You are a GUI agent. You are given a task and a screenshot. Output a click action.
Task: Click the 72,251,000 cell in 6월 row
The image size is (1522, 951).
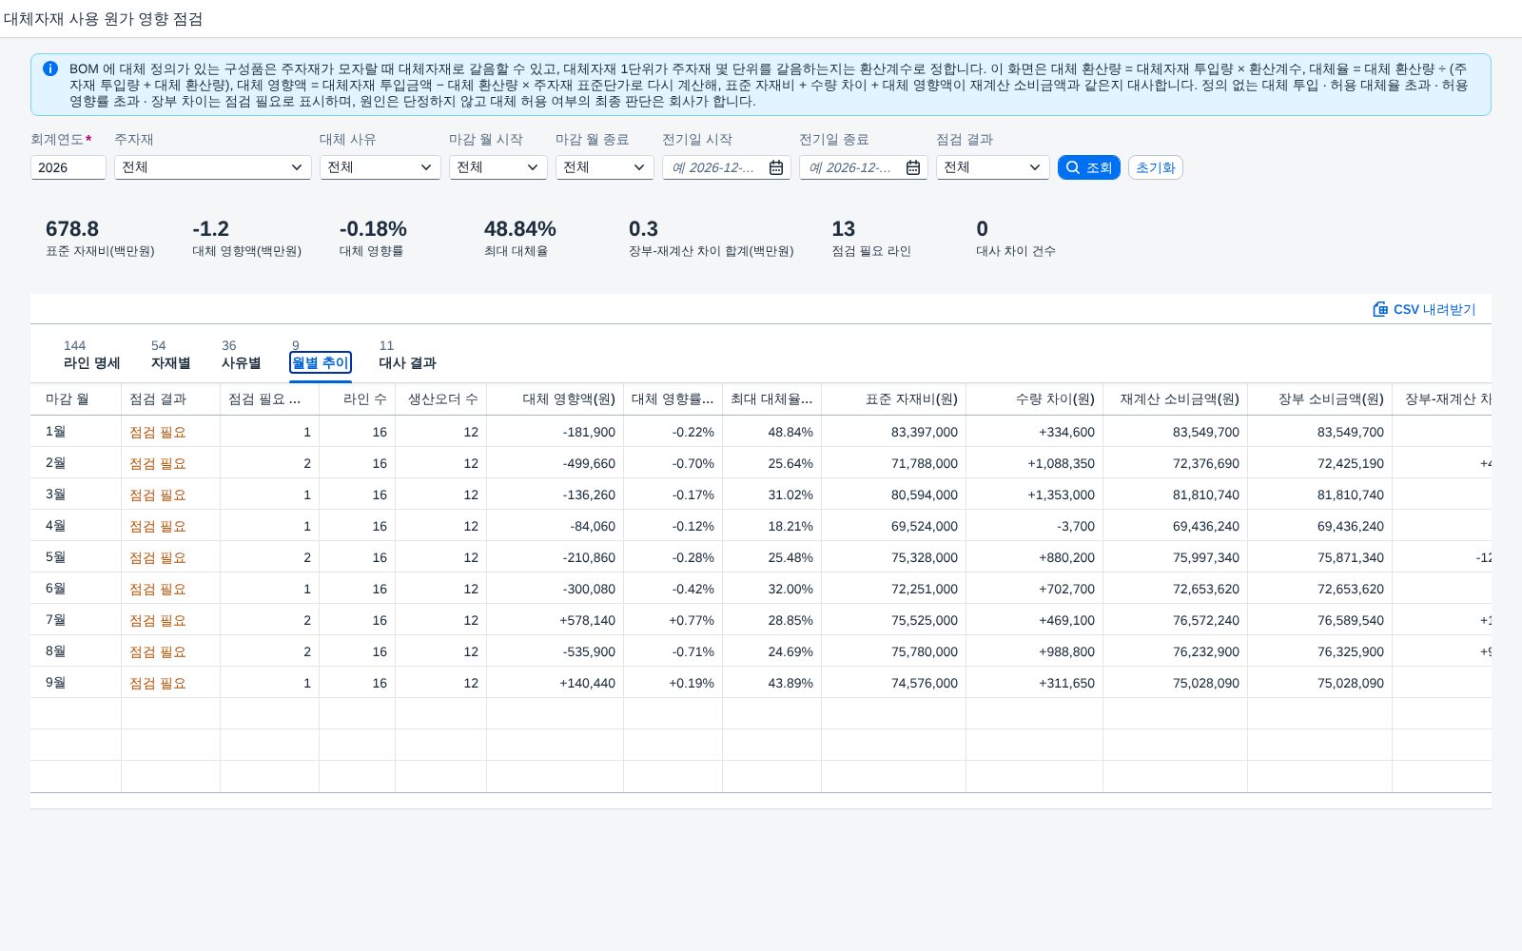click(x=894, y=589)
